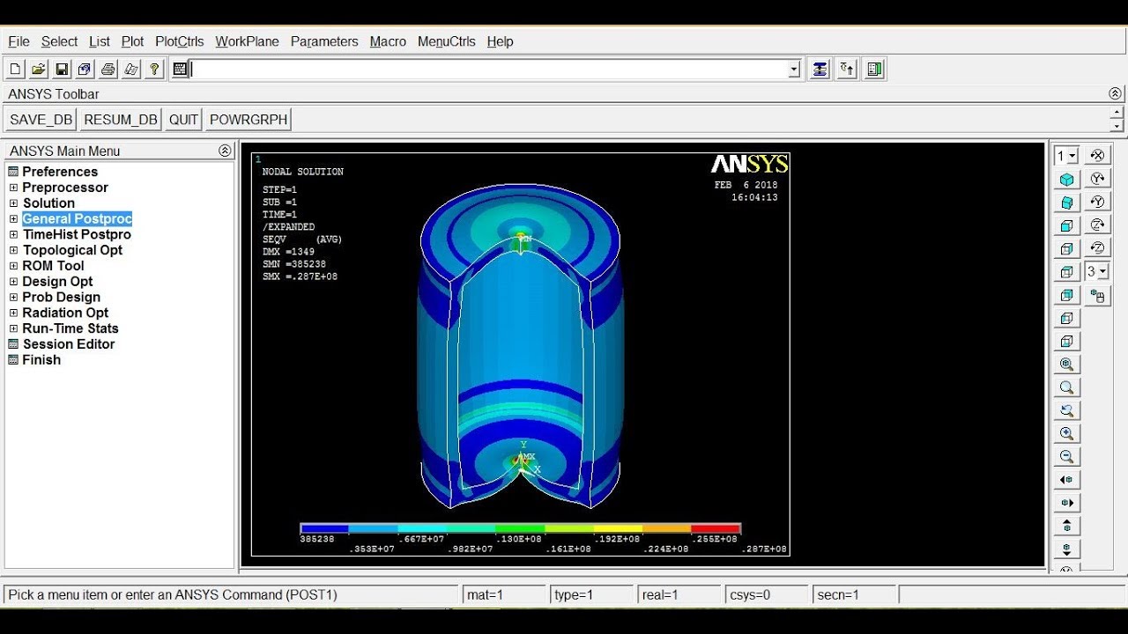Open the Pan-Zoom-Rotate toolbar icon
This screenshot has width=1128, height=634.
coord(85,69)
